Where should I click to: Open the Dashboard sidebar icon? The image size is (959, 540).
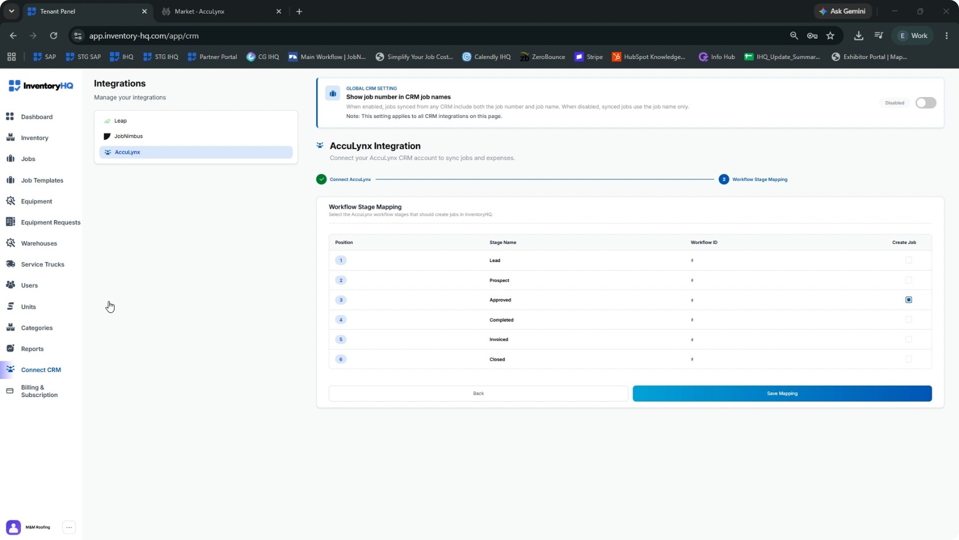[x=10, y=116]
